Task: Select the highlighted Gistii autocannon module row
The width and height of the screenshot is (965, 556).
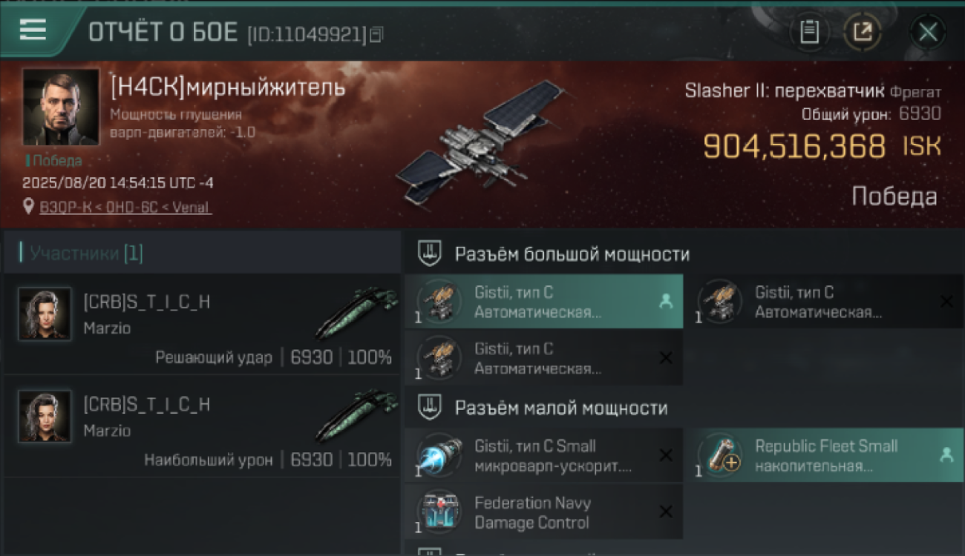Action: (544, 302)
